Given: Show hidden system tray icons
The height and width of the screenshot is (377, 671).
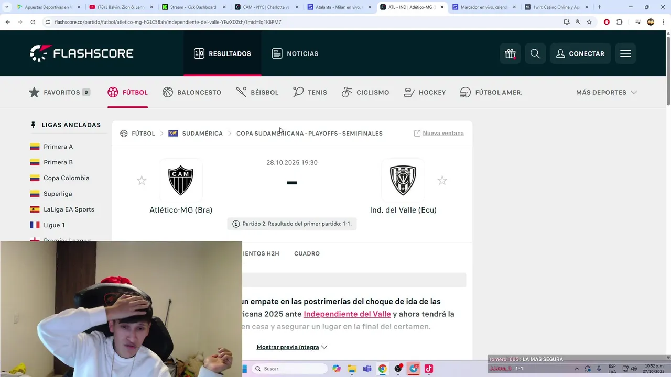Looking at the screenshot, I should pos(577,369).
